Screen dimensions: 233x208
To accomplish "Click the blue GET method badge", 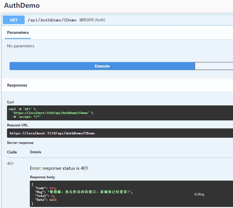I will point(14,20).
